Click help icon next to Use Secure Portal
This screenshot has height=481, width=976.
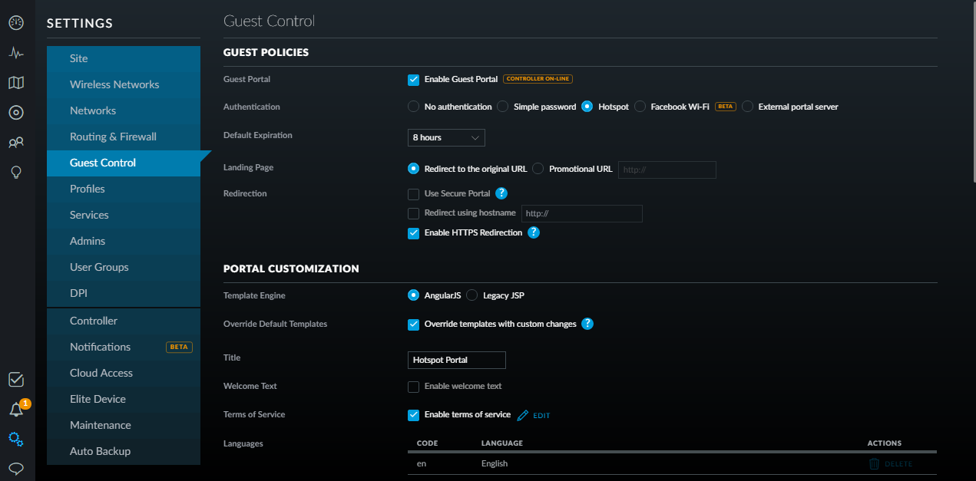point(501,193)
